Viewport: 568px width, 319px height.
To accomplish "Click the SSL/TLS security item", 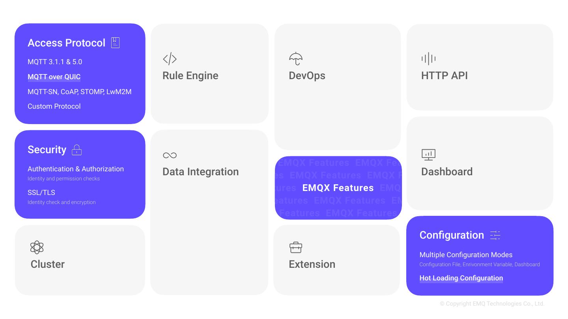I will click(41, 193).
